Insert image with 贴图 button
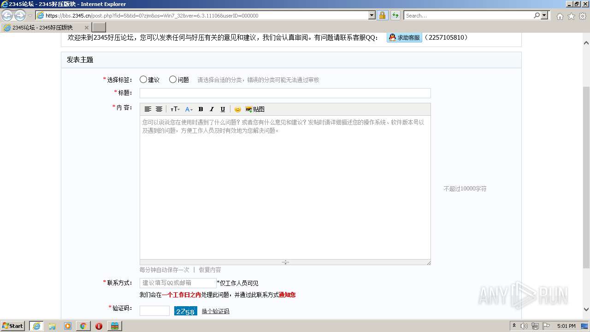 tap(255, 109)
